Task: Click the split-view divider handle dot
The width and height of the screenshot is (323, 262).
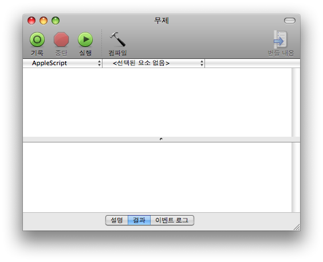Action: pos(161,140)
